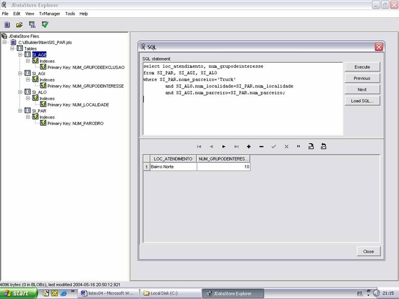Click the SI_ALO table icon
This screenshot has height=299, width=399.
click(27, 92)
